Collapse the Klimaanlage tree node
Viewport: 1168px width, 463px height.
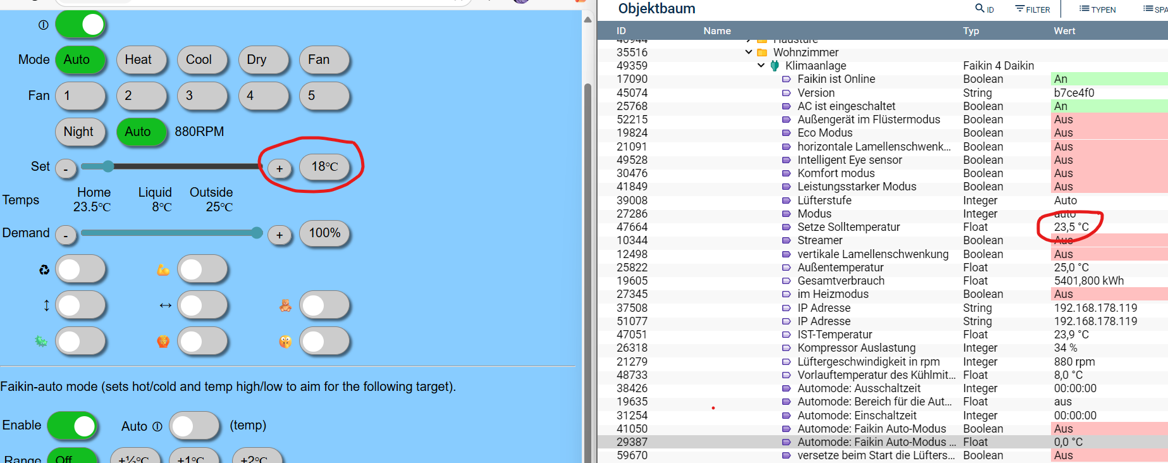click(761, 66)
